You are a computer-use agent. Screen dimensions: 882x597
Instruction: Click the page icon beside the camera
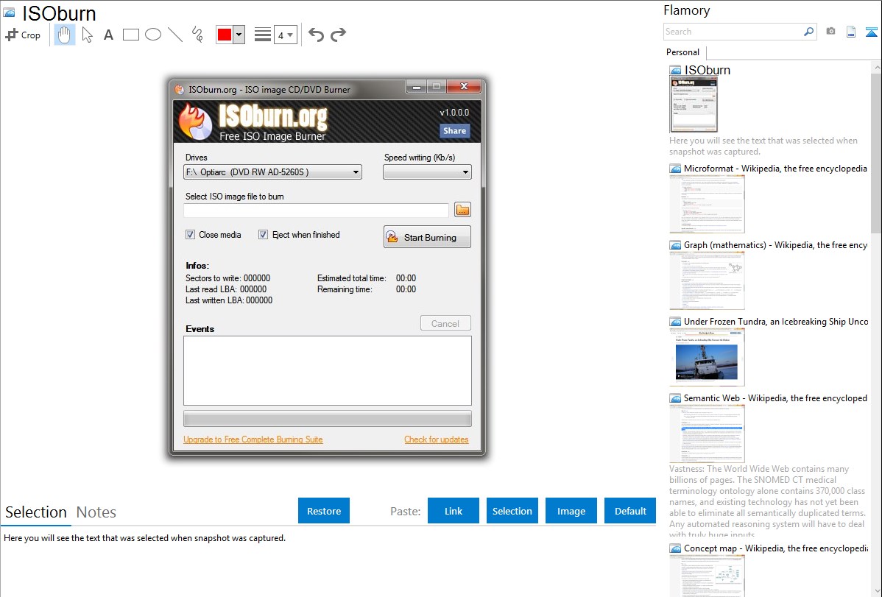(x=851, y=32)
